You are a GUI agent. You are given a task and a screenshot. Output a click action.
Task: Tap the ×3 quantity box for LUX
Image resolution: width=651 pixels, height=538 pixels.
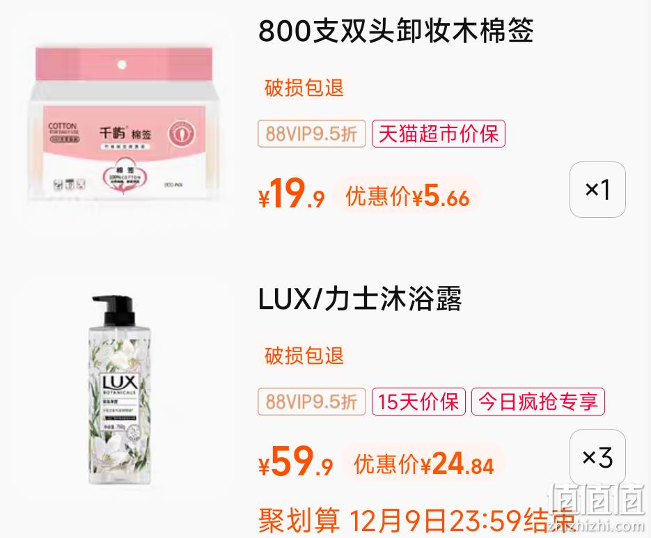[597, 457]
